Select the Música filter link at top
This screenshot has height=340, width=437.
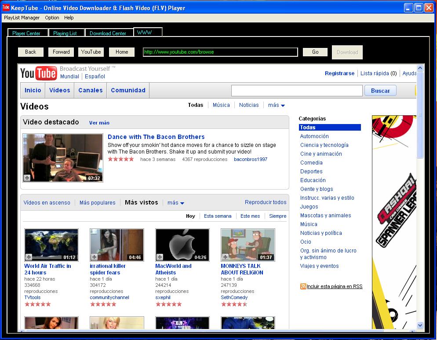tap(221, 105)
